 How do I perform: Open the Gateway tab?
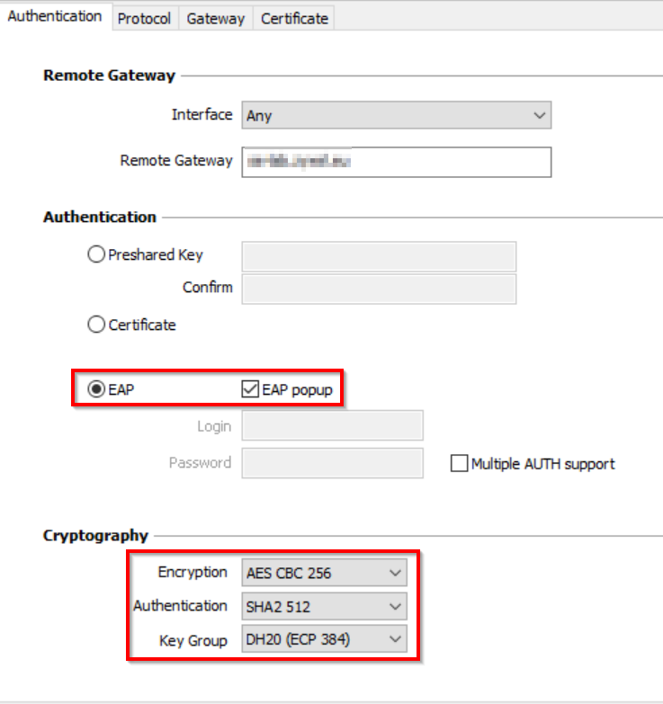tap(215, 18)
